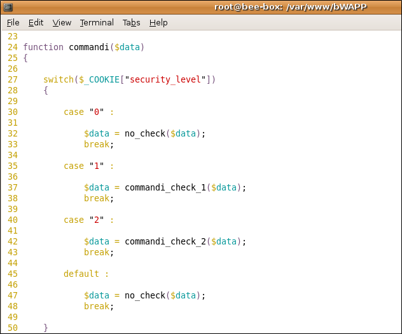Open the View menu
The width and height of the screenshot is (402, 334).
pos(62,23)
